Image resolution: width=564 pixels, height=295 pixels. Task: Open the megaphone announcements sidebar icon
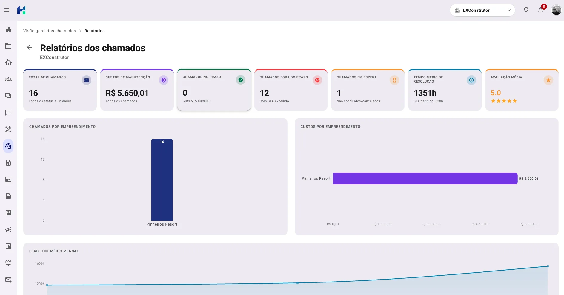tap(8, 229)
